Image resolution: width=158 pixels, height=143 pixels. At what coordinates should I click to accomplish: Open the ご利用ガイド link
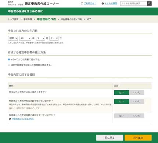(90, 3)
